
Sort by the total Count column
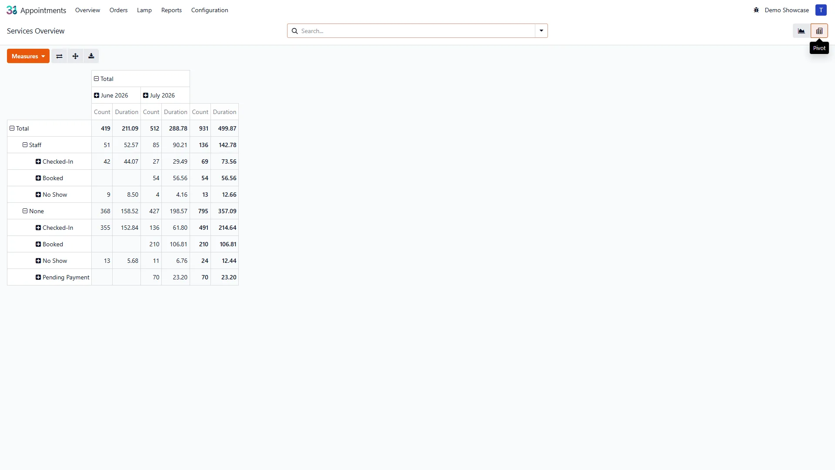(x=200, y=112)
